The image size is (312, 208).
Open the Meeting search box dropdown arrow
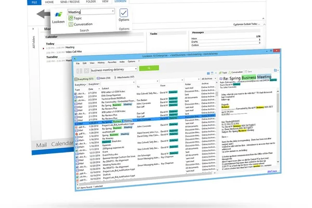click(113, 11)
